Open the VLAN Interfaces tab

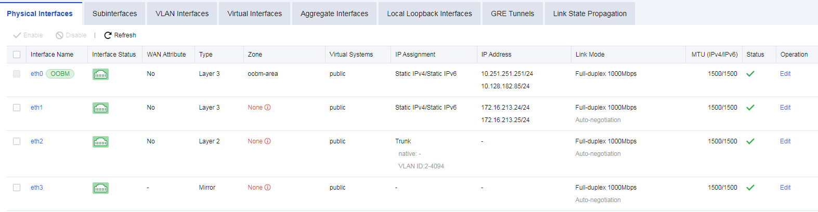[x=182, y=14]
